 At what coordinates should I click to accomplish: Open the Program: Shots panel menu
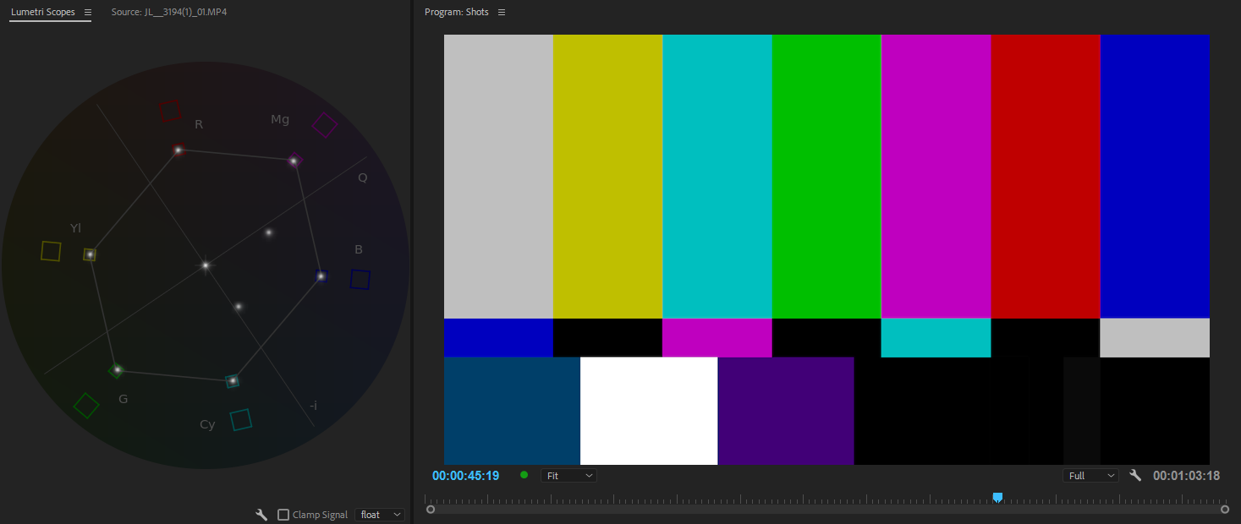[x=502, y=12]
